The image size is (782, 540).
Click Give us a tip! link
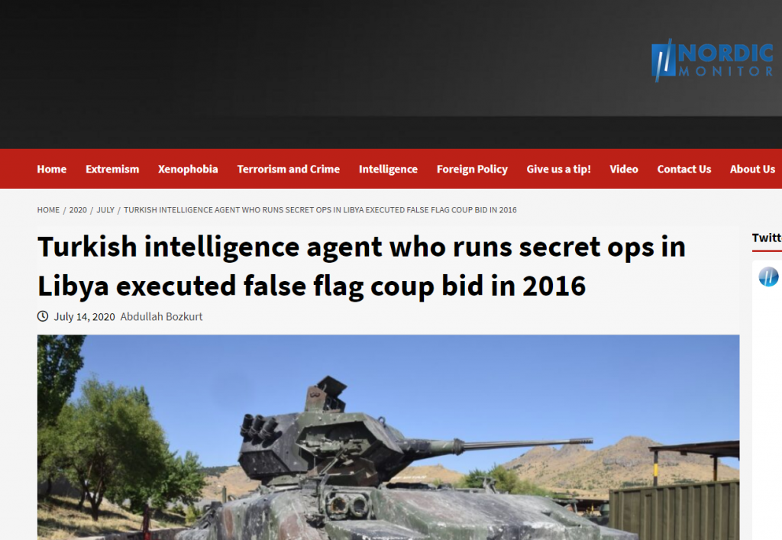click(558, 169)
